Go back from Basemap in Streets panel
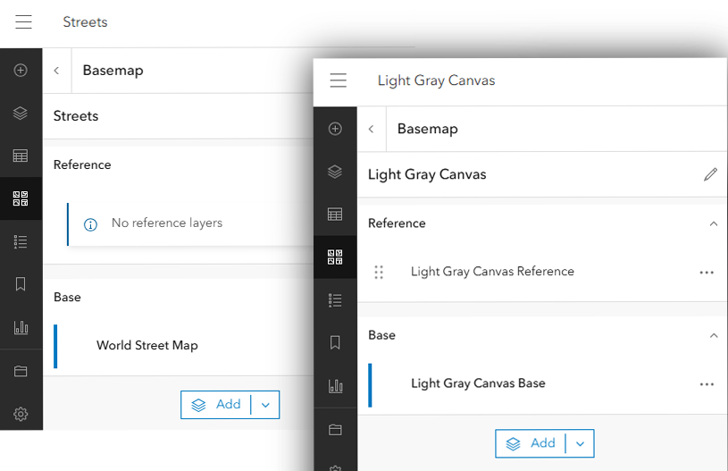Image resolution: width=728 pixels, height=471 pixels. tap(57, 71)
